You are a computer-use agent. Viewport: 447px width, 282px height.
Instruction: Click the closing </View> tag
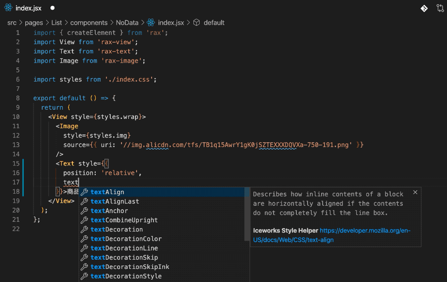(61, 201)
